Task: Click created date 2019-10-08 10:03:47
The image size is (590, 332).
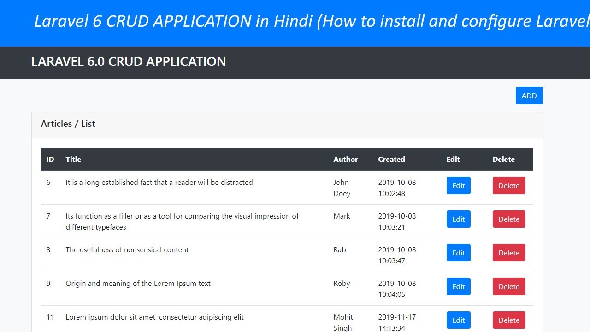Action: (x=397, y=255)
